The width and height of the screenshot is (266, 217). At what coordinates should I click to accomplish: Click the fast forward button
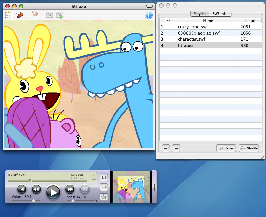tap(70, 189)
